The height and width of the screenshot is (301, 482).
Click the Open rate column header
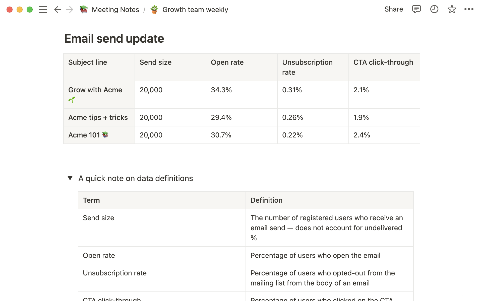(227, 62)
